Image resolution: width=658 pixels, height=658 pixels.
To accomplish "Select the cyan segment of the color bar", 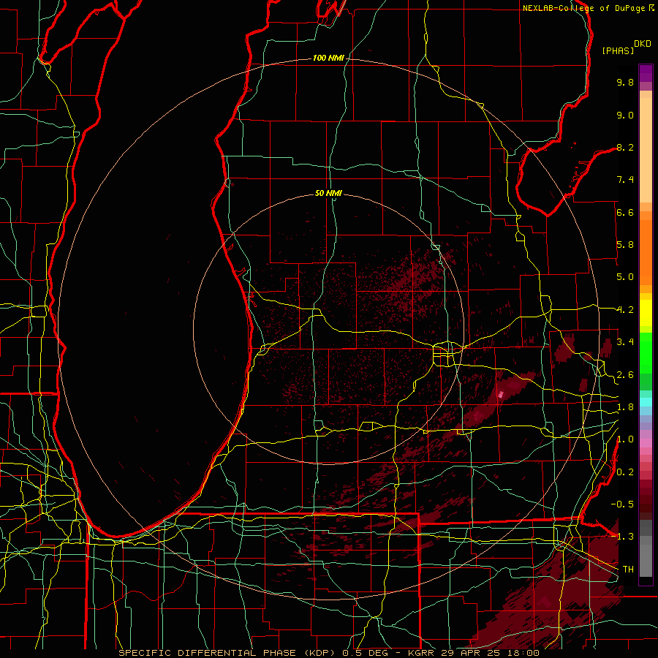I will pos(646,402).
